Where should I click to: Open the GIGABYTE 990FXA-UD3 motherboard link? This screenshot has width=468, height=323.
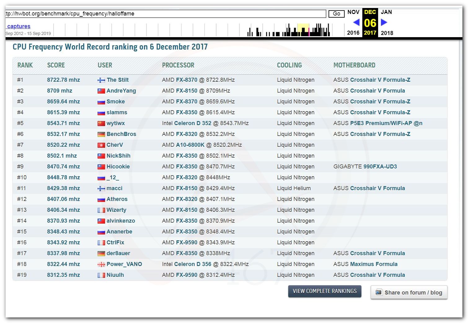(x=380, y=167)
